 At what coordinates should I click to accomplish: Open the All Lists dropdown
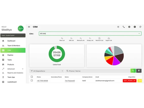tap(90, 33)
